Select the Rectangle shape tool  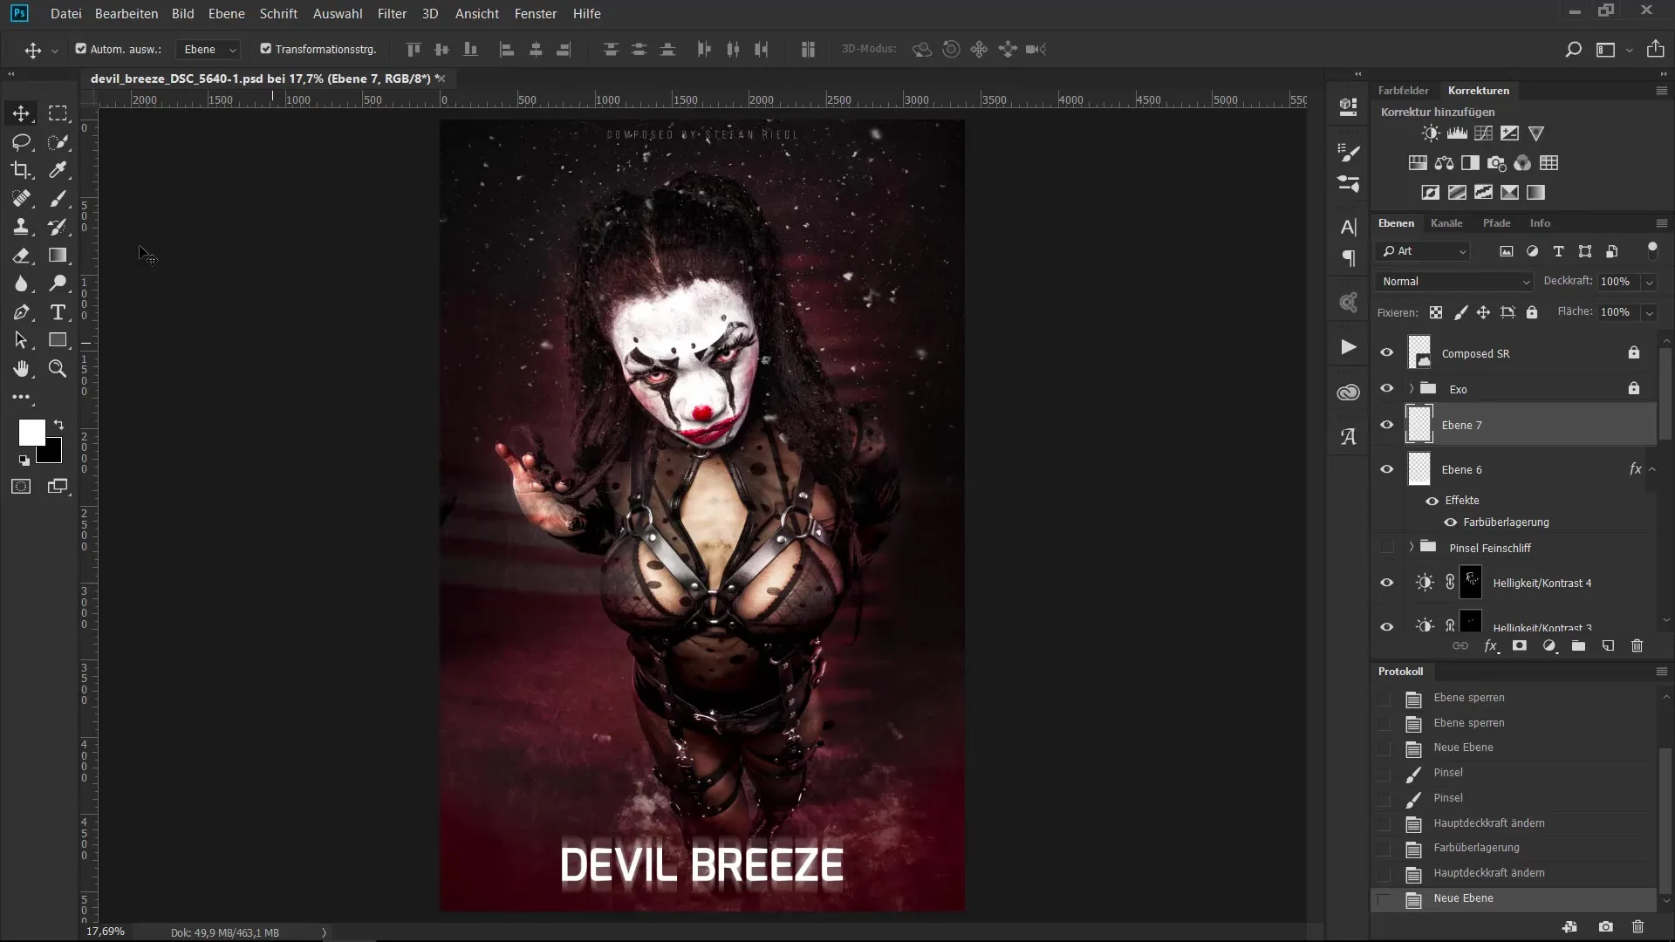58,340
